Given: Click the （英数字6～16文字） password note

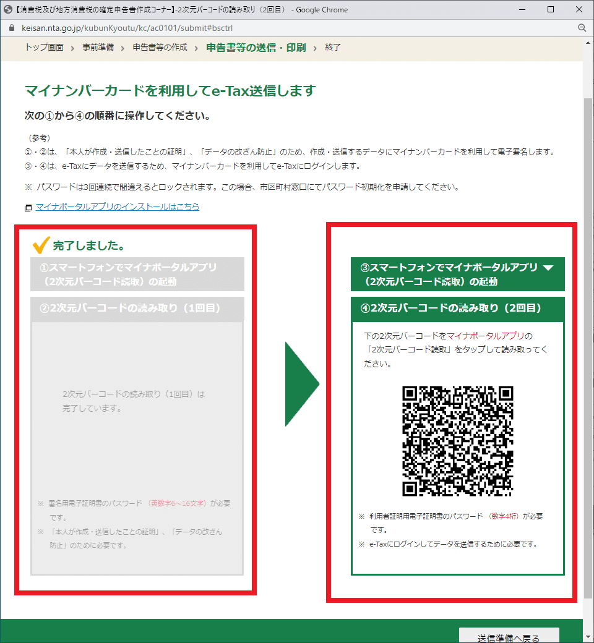Looking at the screenshot, I should (x=177, y=503).
